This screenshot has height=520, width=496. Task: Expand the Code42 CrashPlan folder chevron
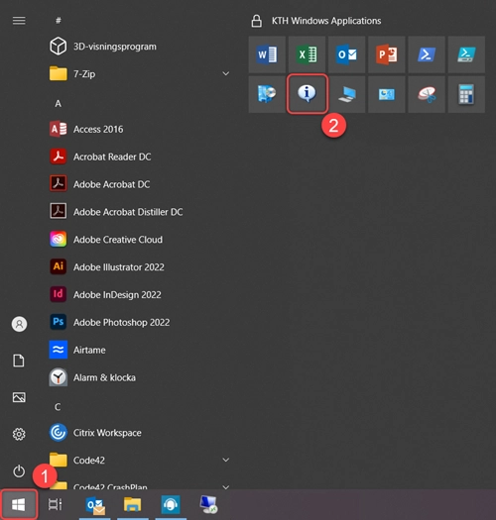[226, 487]
